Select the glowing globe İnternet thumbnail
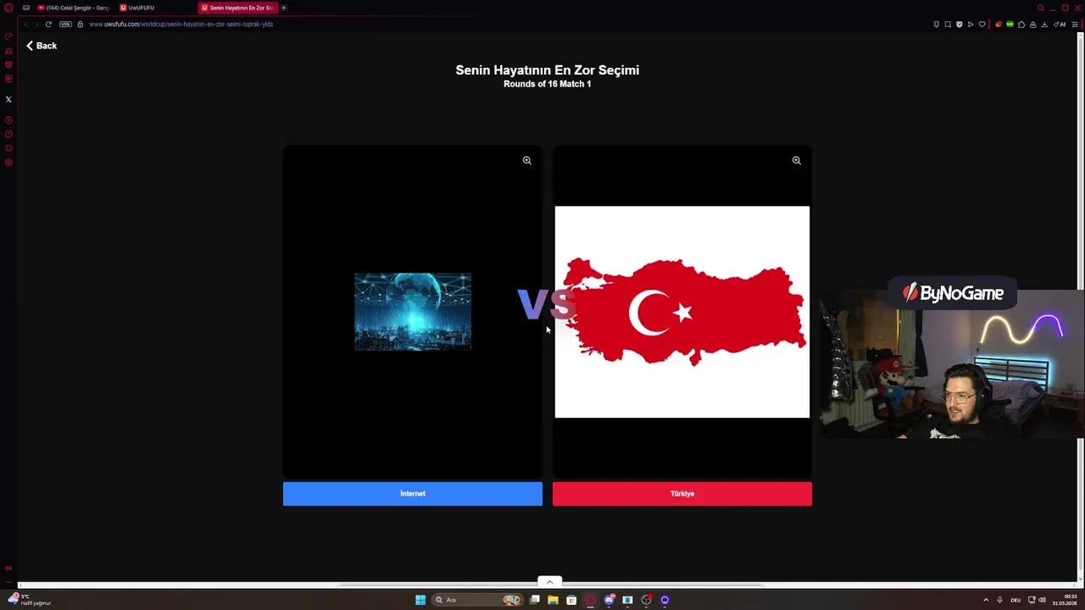Image resolution: width=1085 pixels, height=610 pixels. pos(413,312)
